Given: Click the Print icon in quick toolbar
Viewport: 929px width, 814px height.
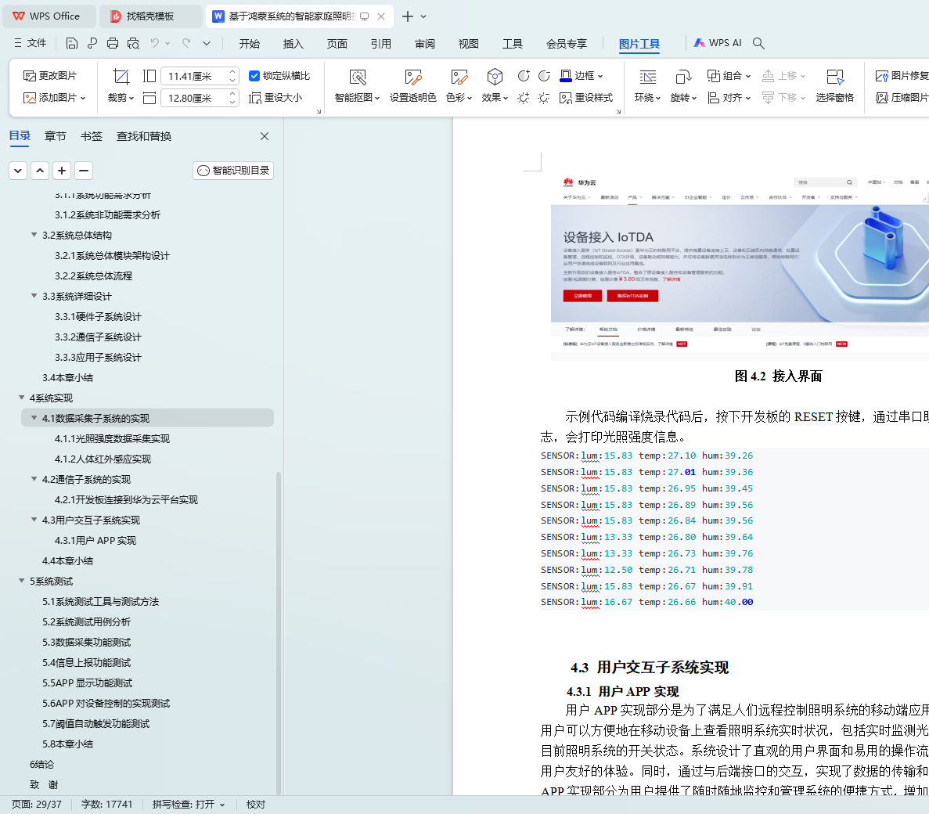Looking at the screenshot, I should point(113,43).
